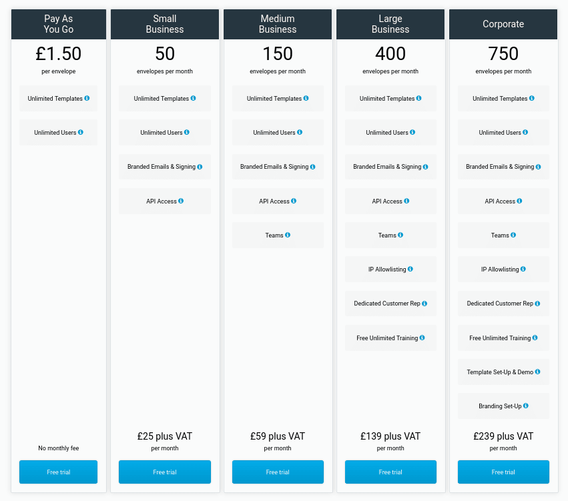Click Unlimited Users info icon in Medium Business
Viewport: 568px width, 501px height.
(300, 132)
